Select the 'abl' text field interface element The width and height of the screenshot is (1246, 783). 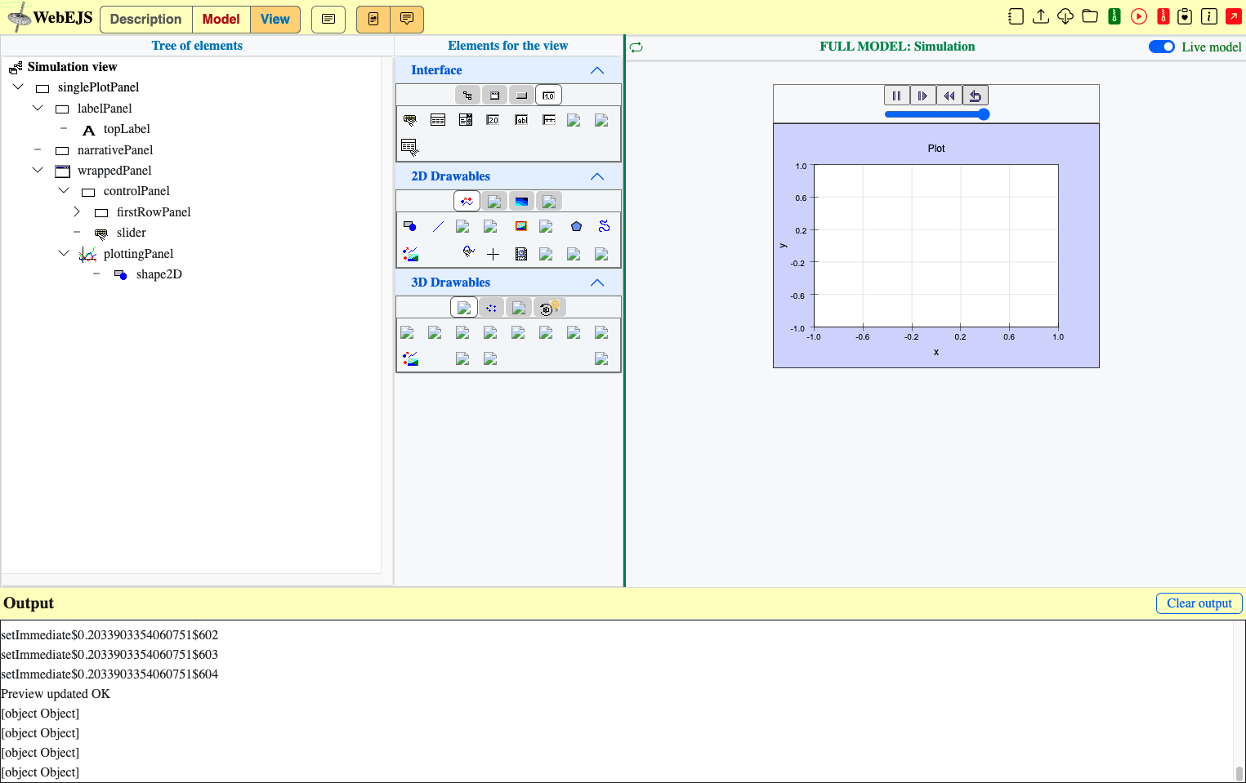520,120
